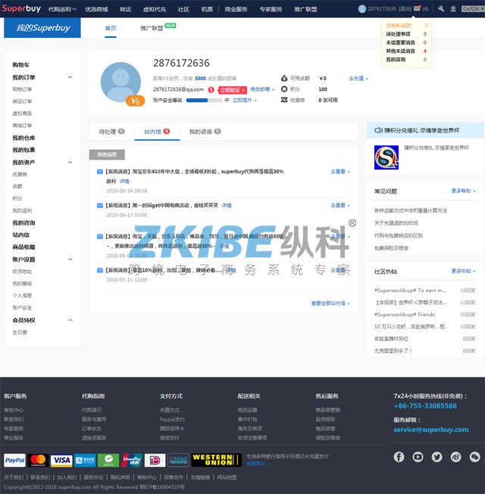Open 转运订单 in the sidebar
This screenshot has height=494, width=485.
point(22,101)
